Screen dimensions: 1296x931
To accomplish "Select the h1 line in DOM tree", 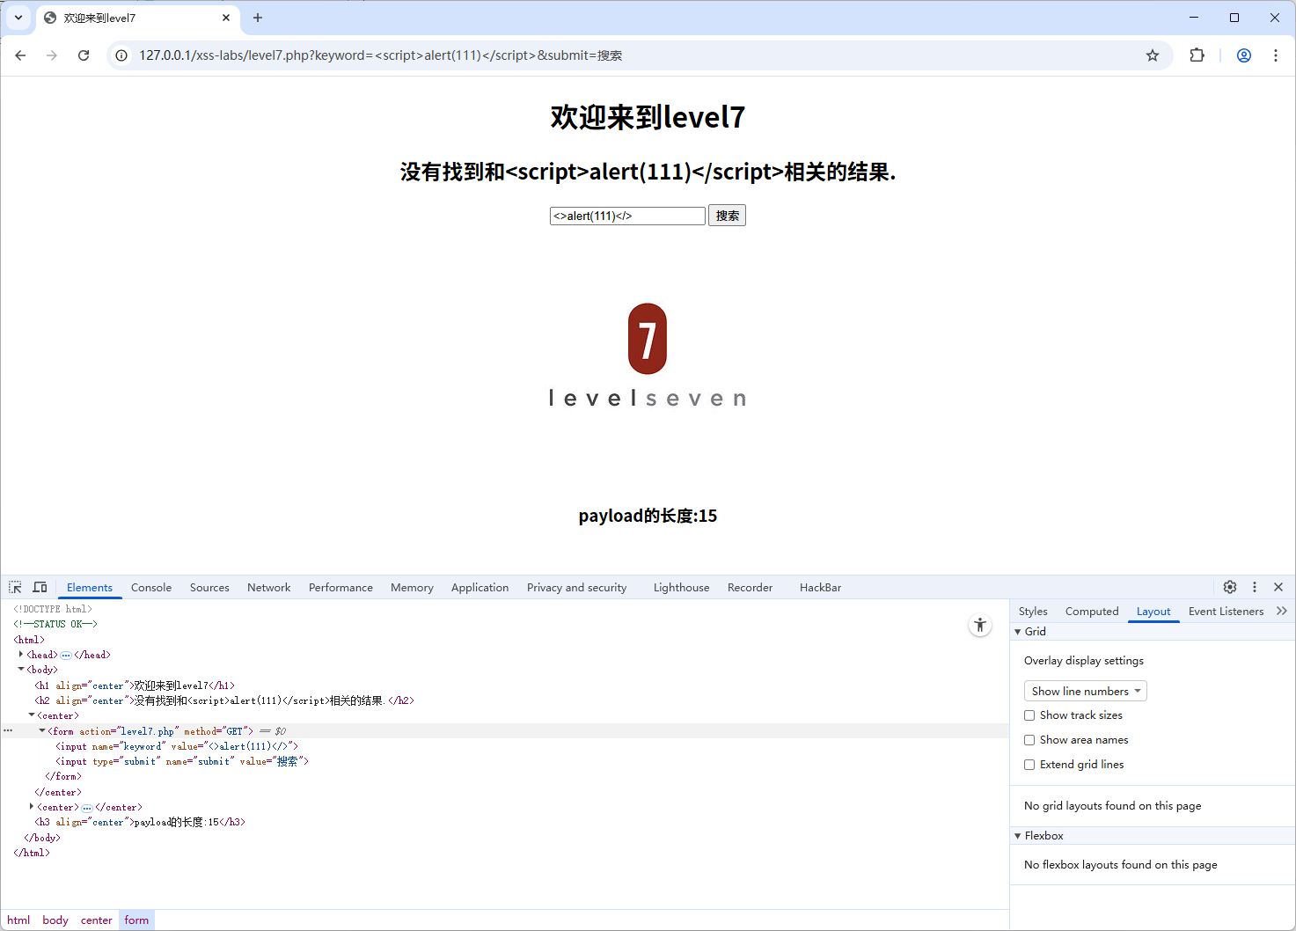I will (x=135, y=685).
